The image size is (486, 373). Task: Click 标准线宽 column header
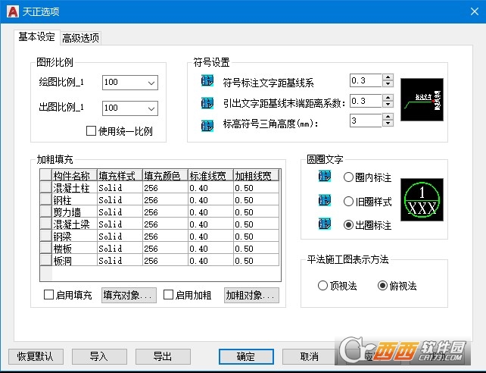(x=210, y=175)
